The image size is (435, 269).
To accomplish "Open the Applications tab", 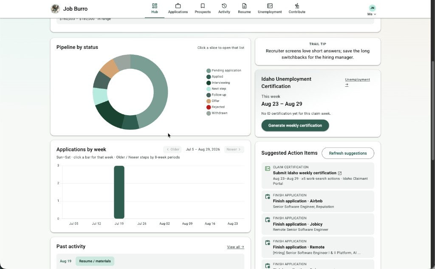I will [178, 8].
